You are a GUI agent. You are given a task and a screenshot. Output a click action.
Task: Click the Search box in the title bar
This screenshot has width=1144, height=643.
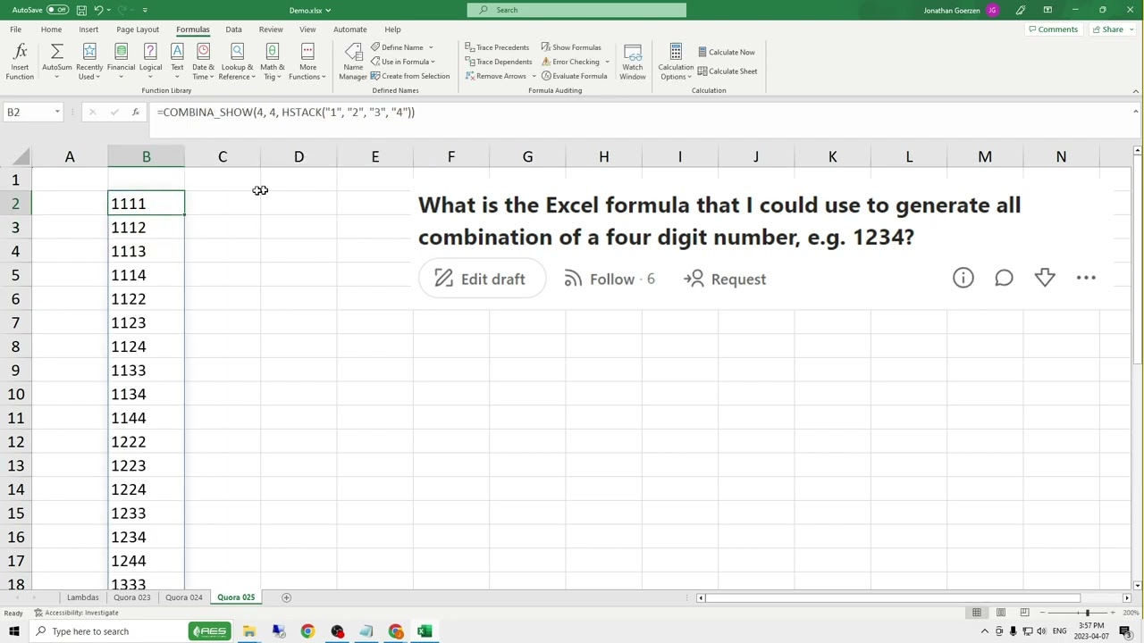coord(576,10)
